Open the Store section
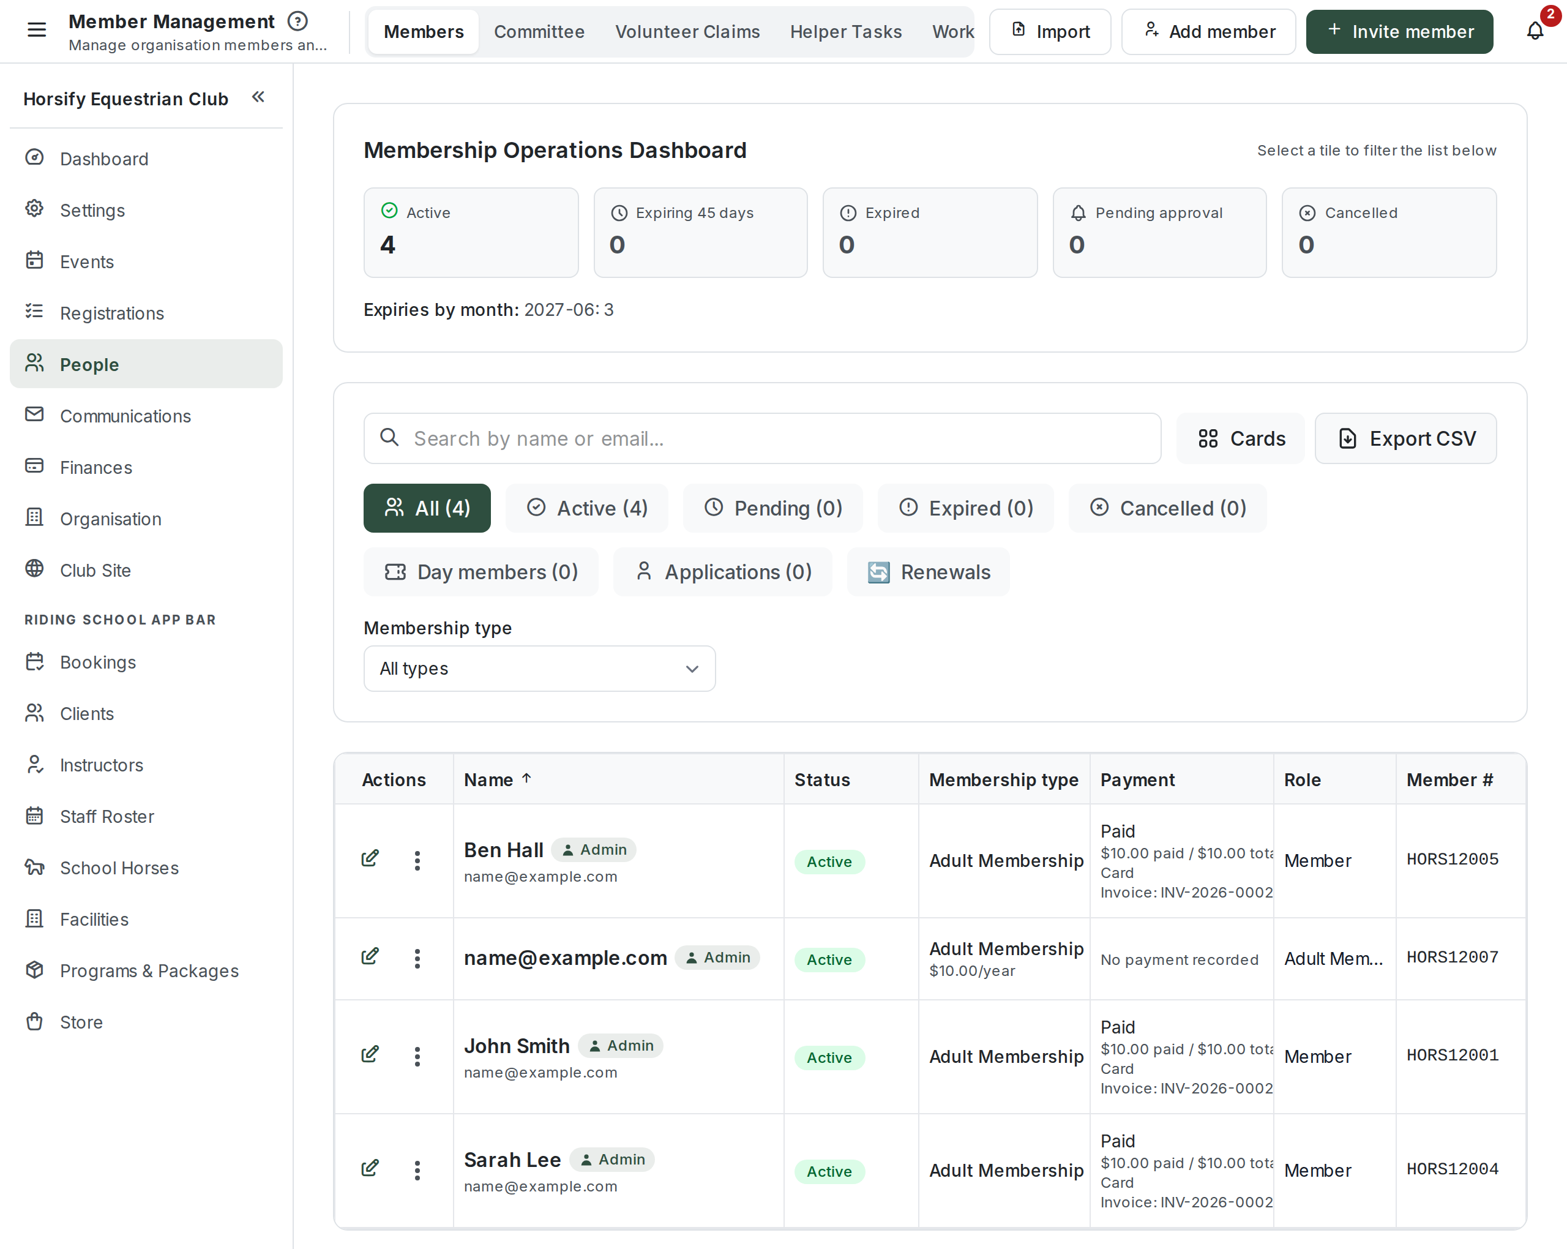 (146, 1021)
